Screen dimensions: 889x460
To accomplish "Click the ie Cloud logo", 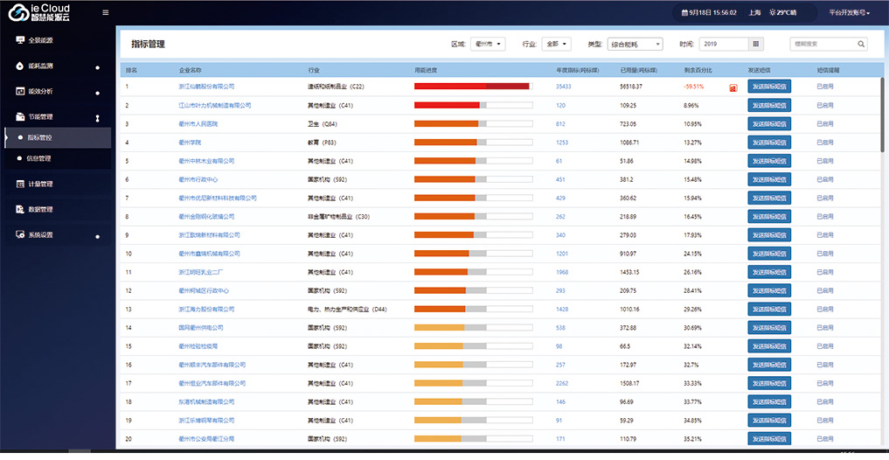I will coord(39,12).
